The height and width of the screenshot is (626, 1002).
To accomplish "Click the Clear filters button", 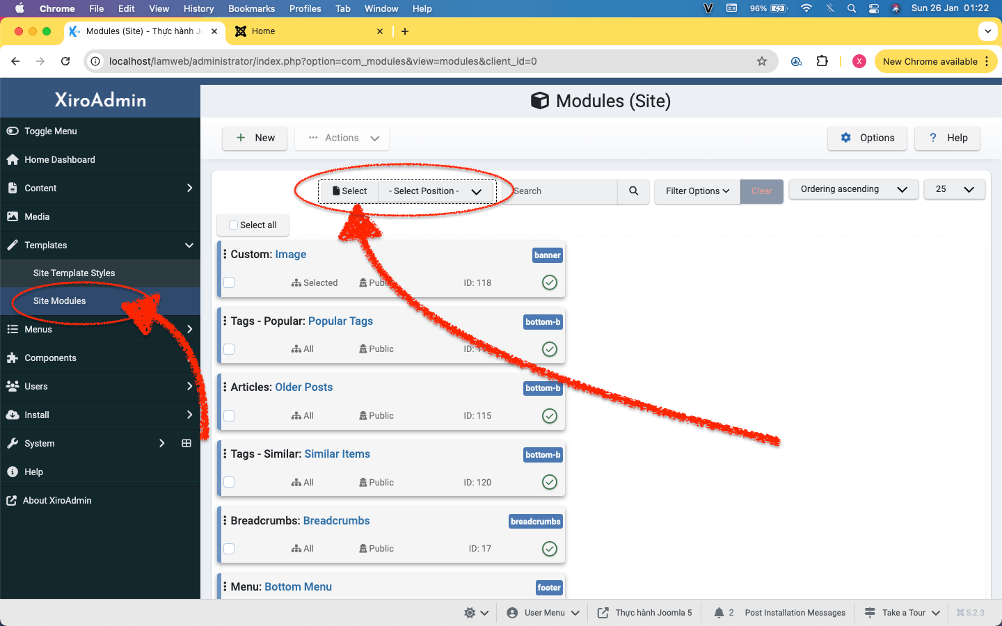I will 762,191.
